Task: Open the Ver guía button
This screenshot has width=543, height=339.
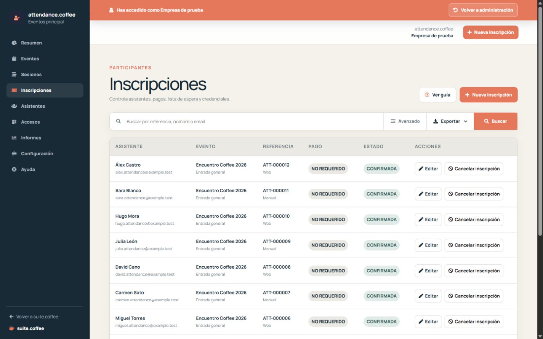Action: [437, 95]
